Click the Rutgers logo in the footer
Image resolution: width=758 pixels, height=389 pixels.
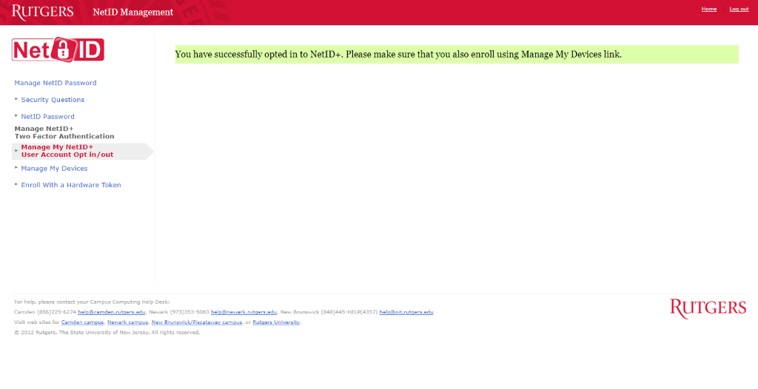[x=708, y=308]
